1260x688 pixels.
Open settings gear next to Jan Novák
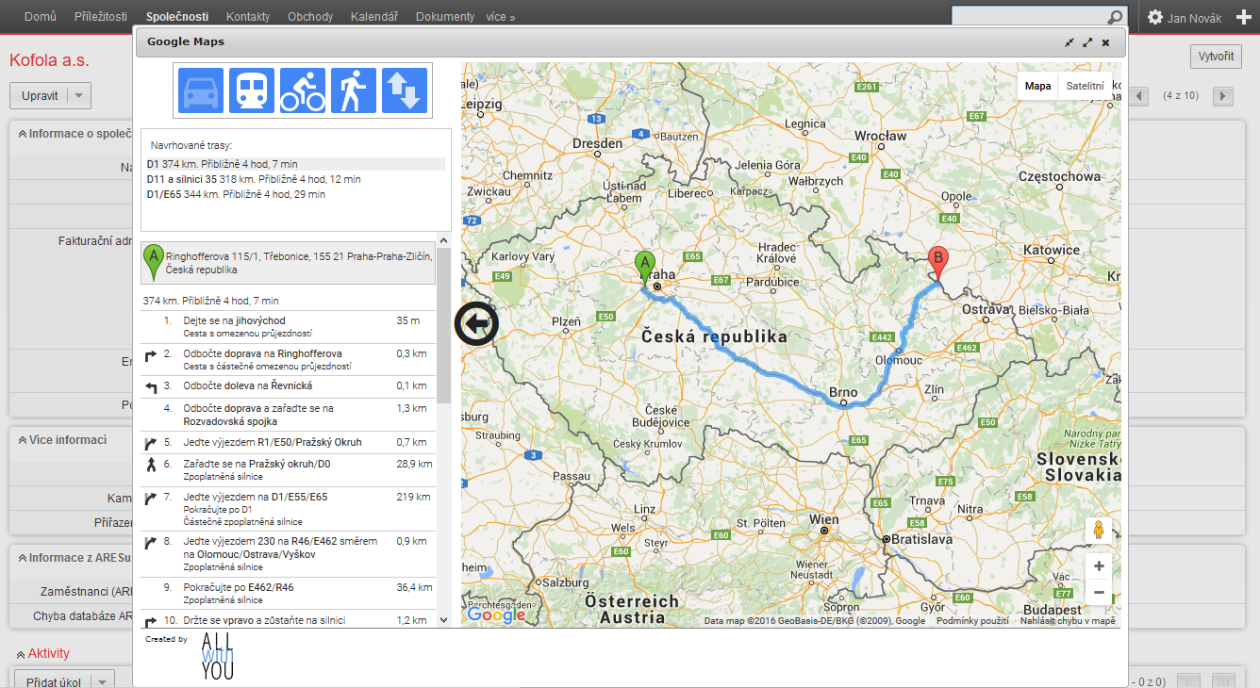pos(1155,17)
